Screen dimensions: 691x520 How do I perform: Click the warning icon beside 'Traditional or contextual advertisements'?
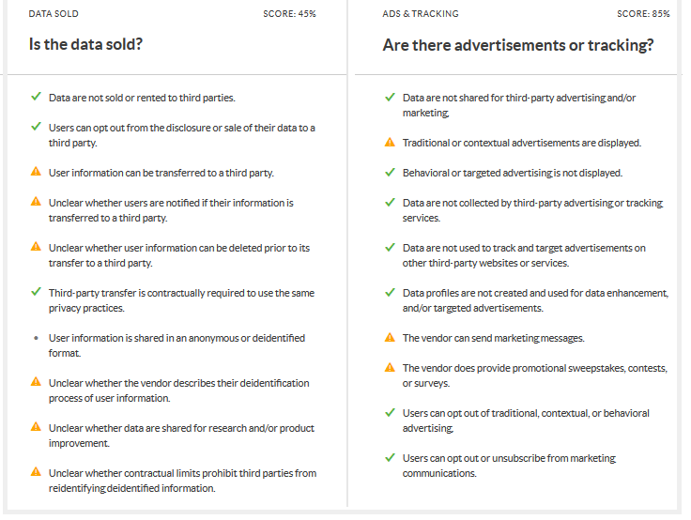[390, 142]
